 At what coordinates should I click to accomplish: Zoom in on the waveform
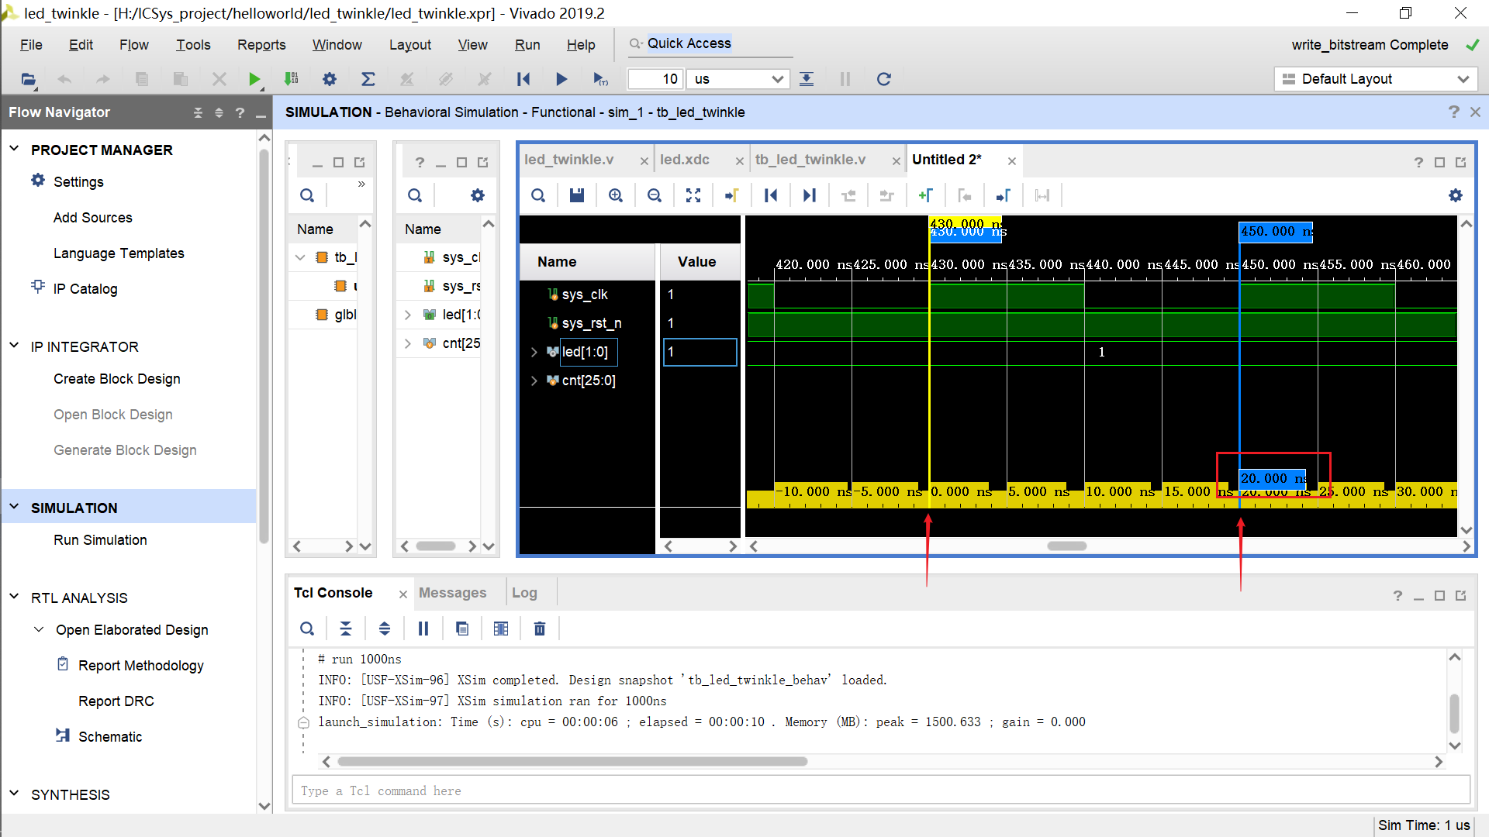615,196
